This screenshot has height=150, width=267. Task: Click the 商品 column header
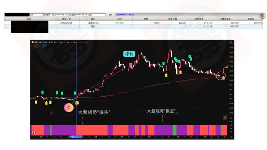click(93, 19)
